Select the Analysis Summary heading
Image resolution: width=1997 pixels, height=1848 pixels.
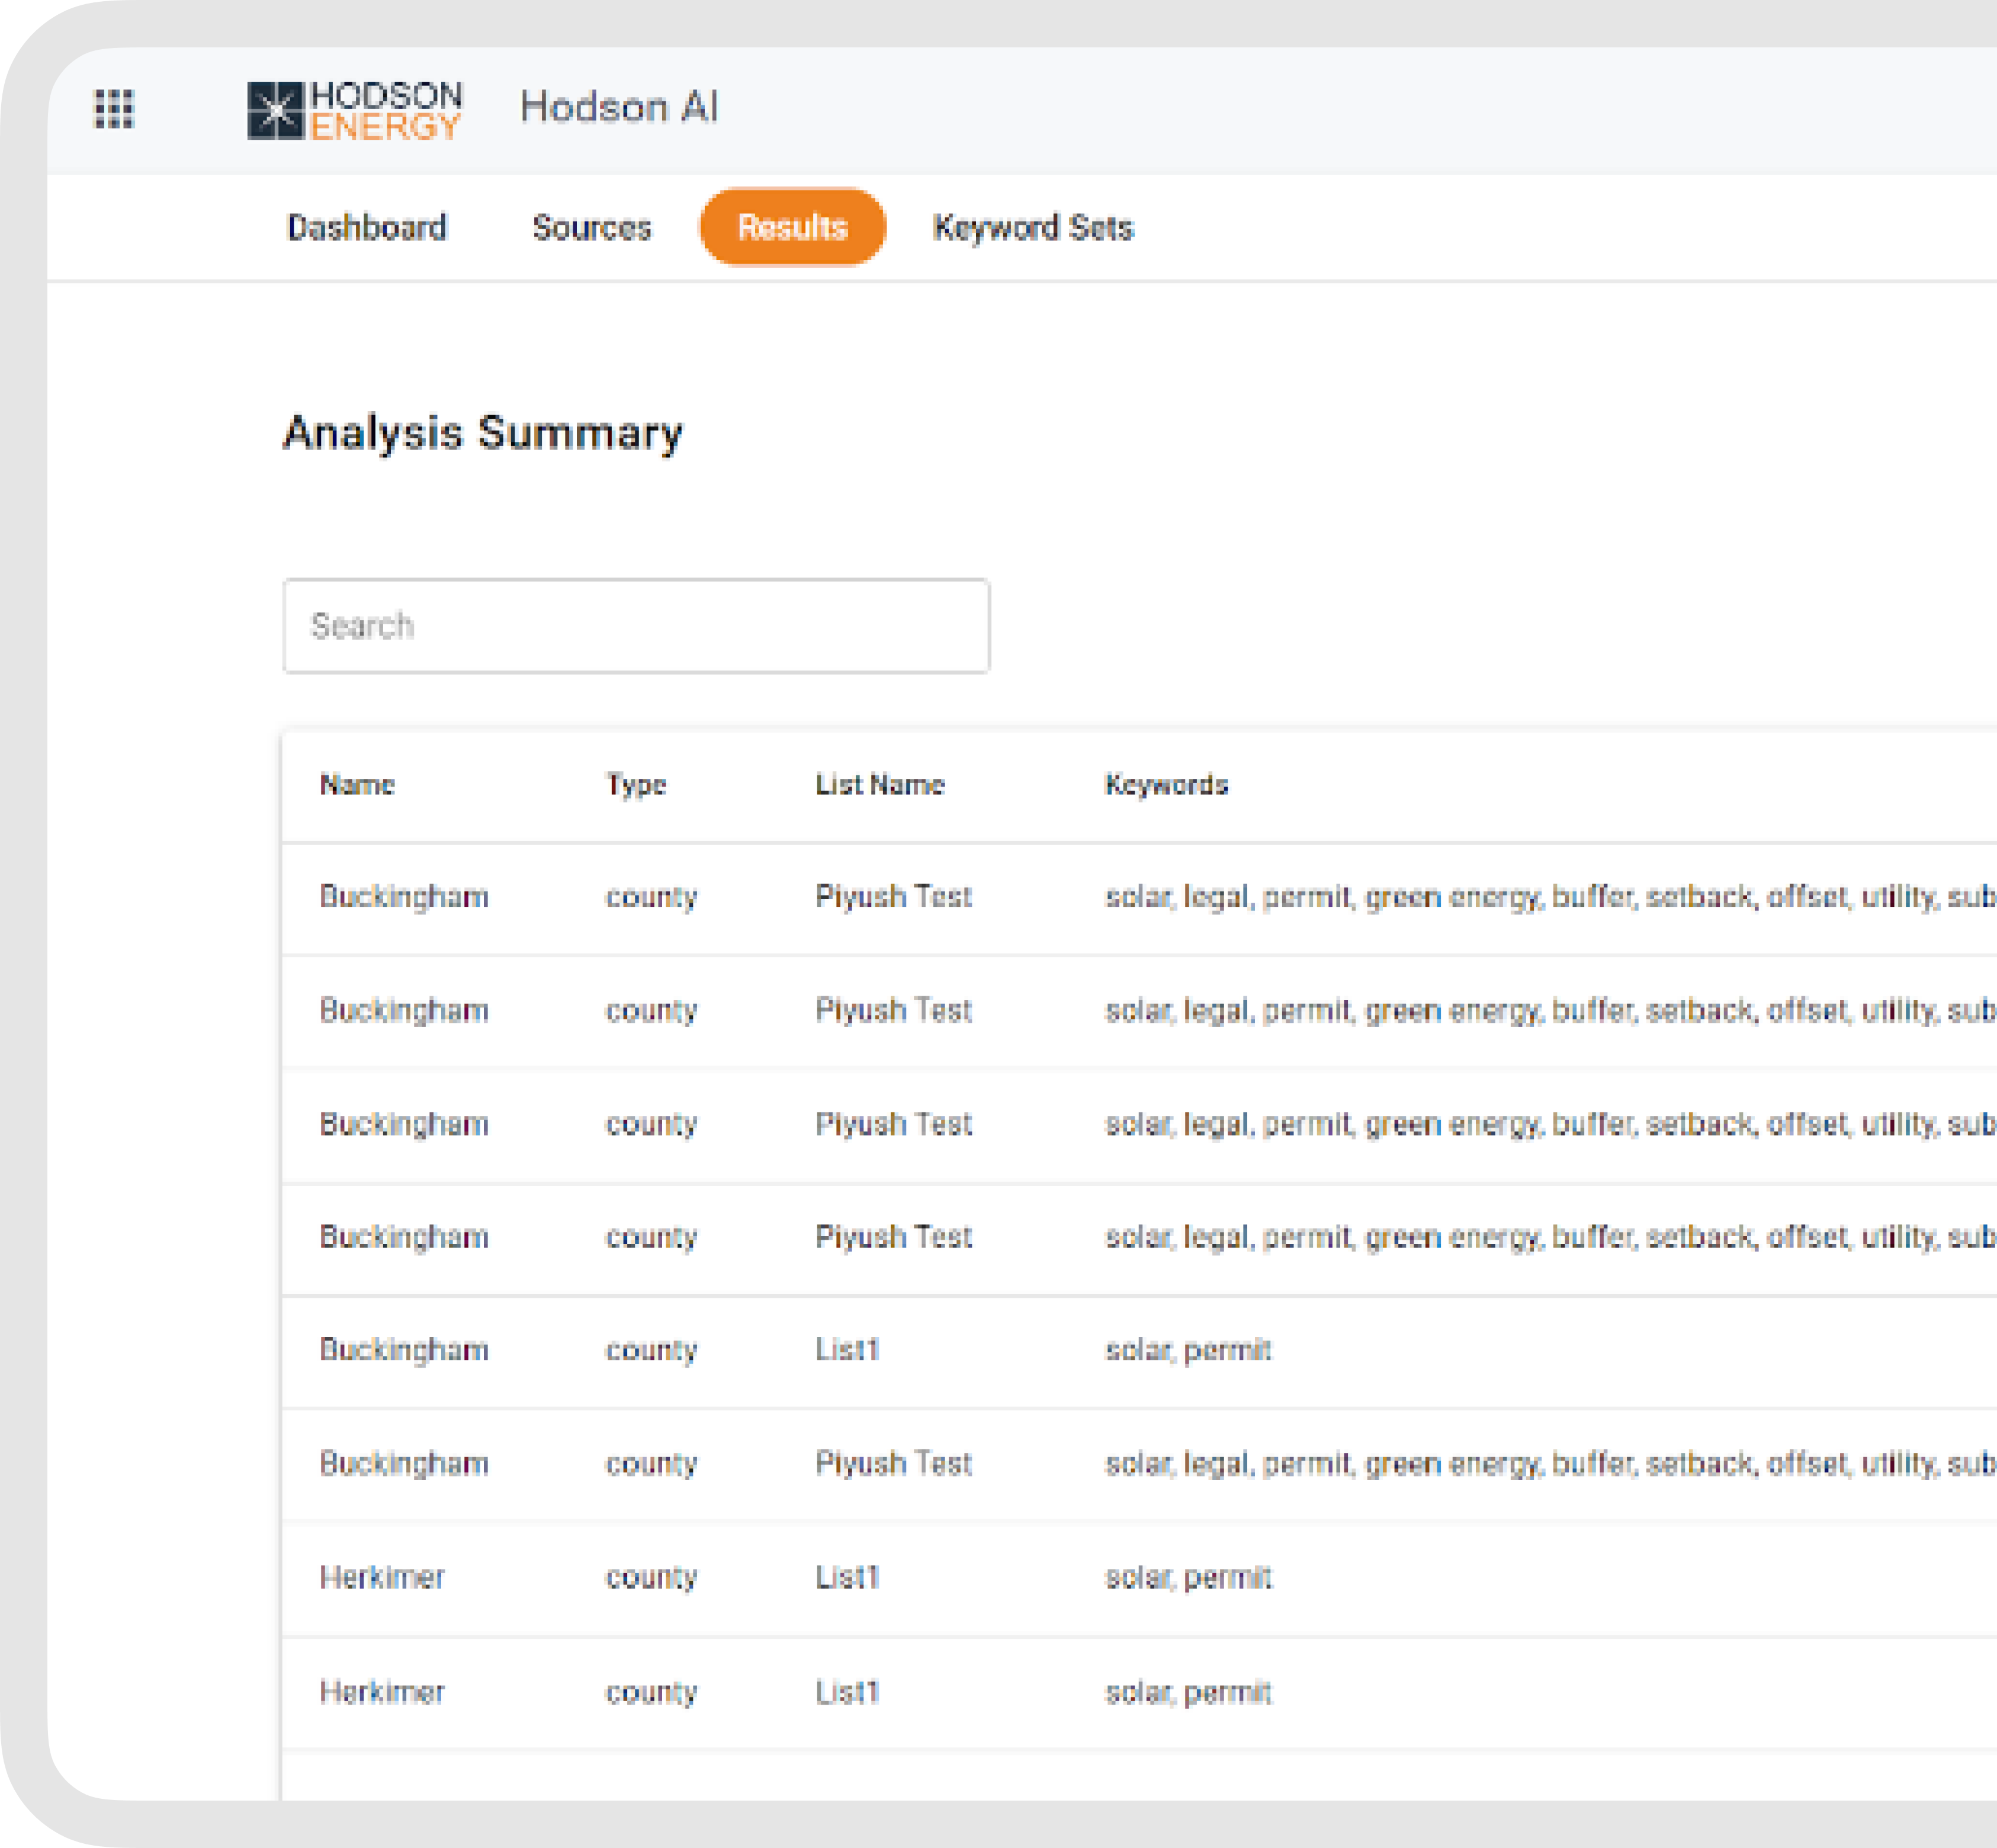[483, 433]
